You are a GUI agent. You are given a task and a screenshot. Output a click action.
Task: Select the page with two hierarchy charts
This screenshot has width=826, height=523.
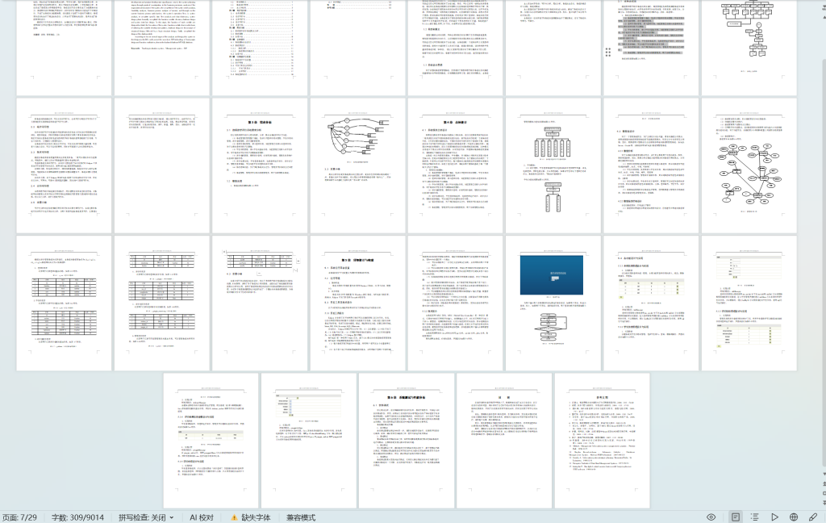pyautogui.click(x=553, y=165)
